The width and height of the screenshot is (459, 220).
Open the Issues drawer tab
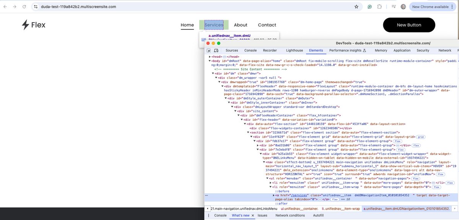[262, 215]
